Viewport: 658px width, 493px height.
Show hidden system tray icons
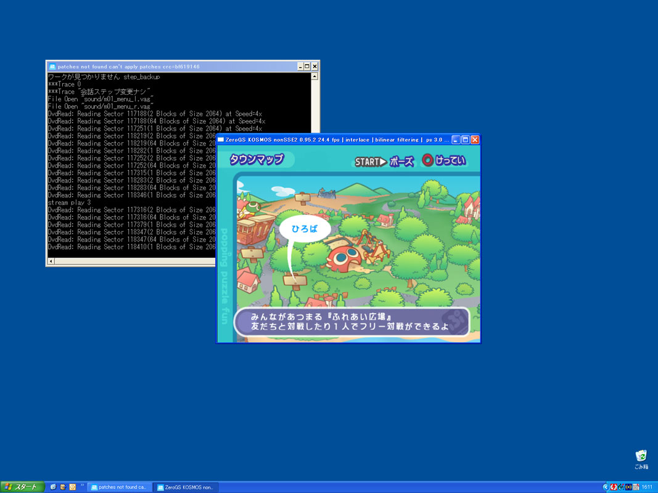point(605,487)
